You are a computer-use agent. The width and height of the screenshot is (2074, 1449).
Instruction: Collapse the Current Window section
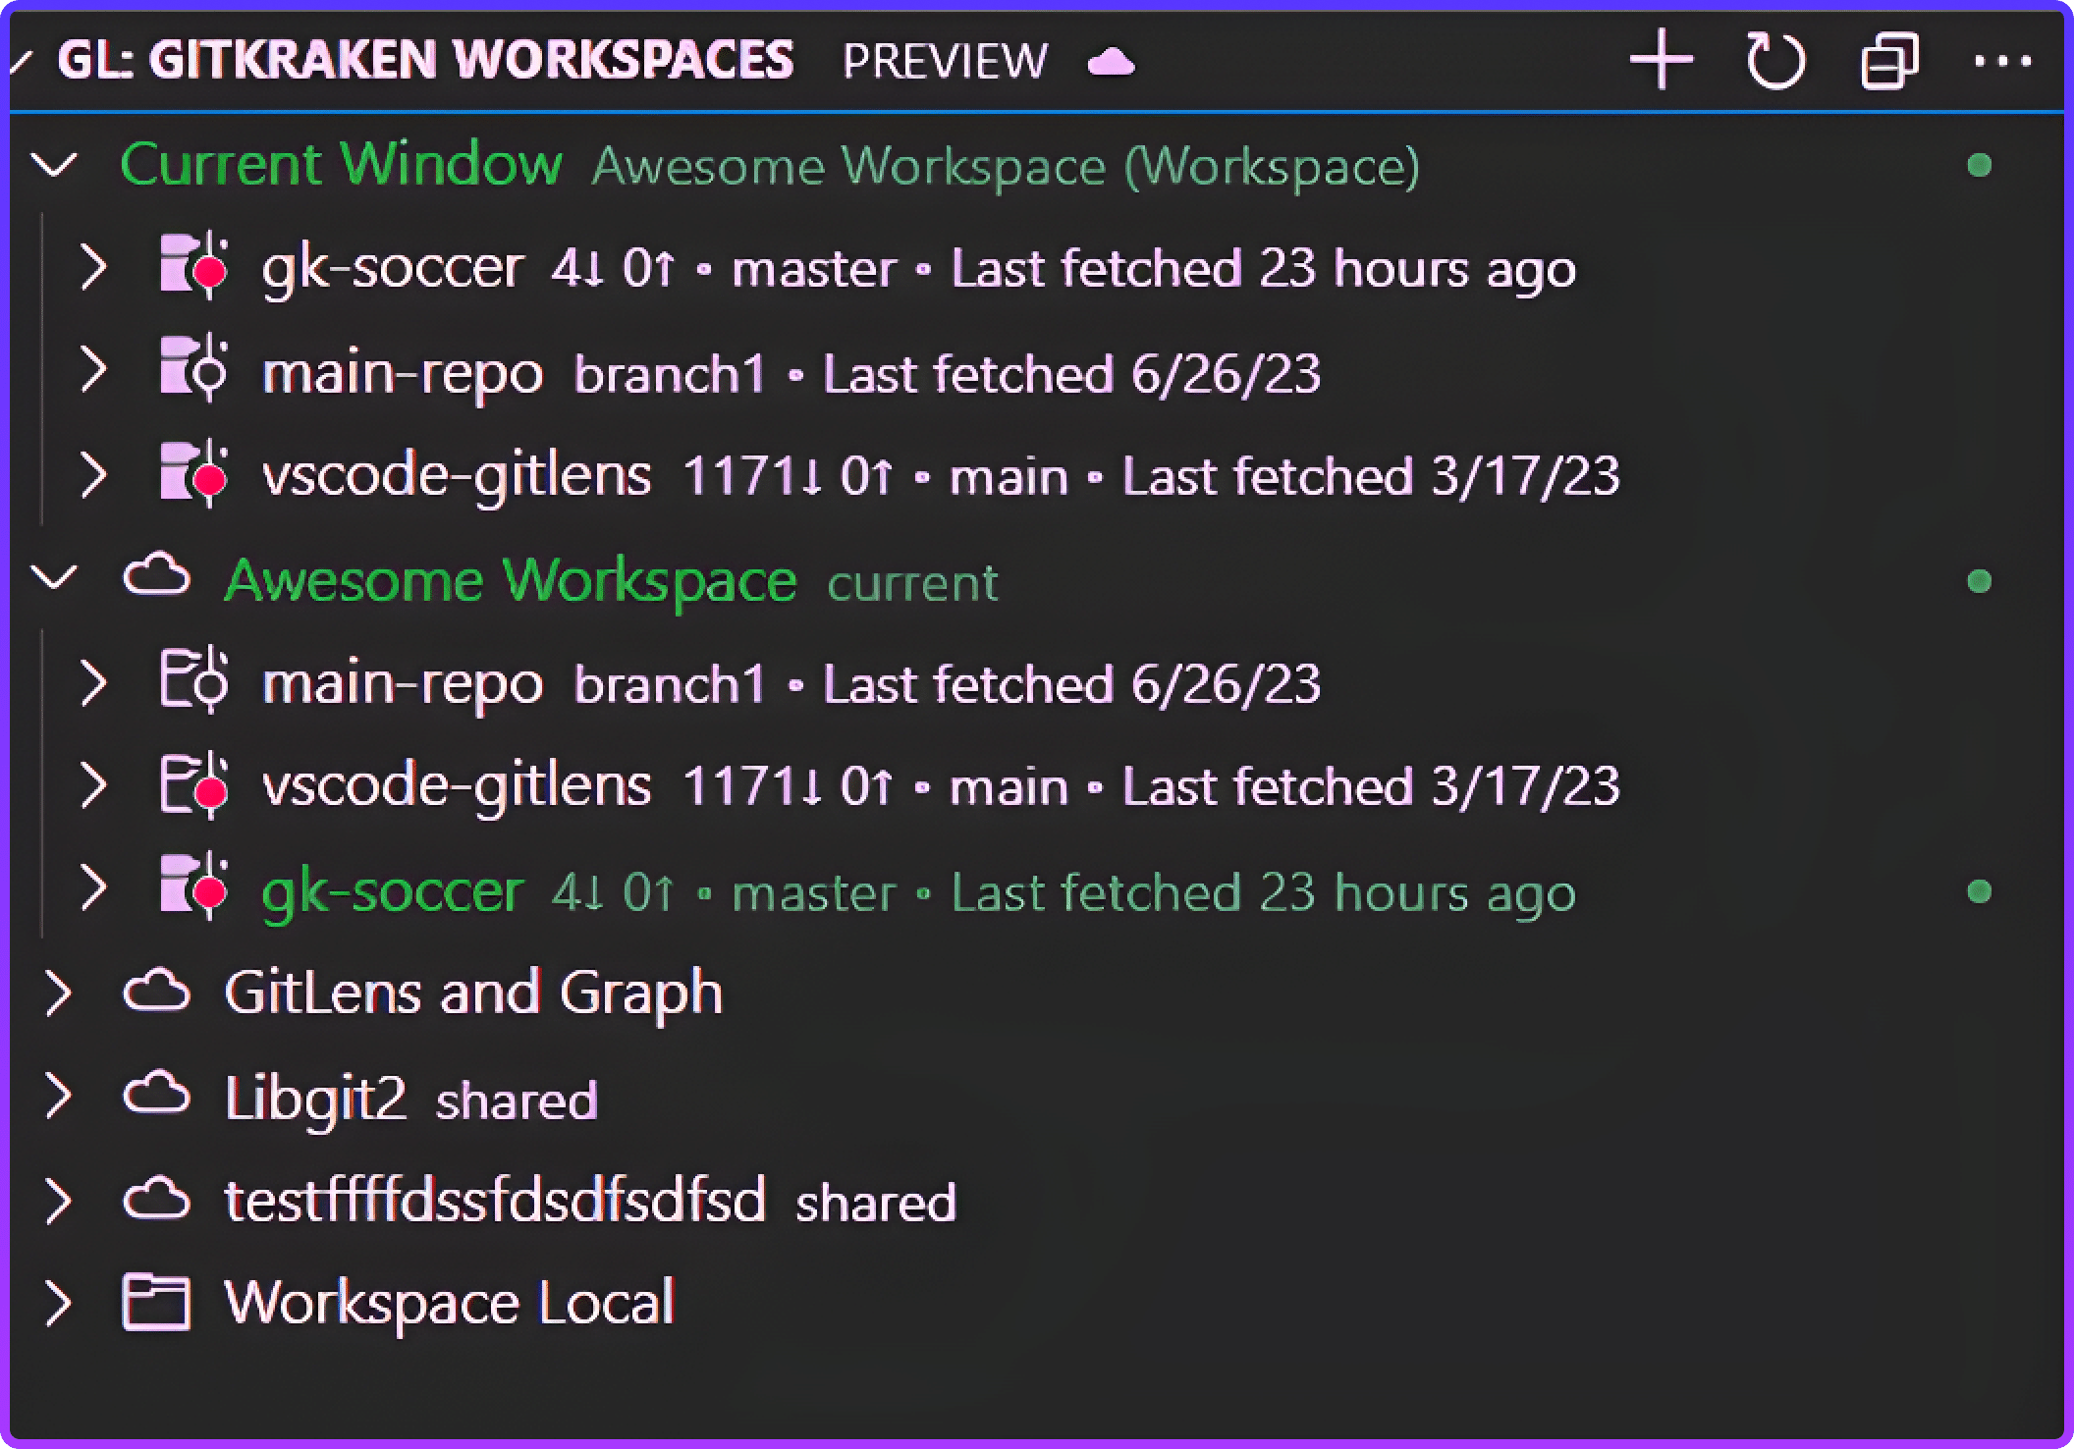pos(54,164)
